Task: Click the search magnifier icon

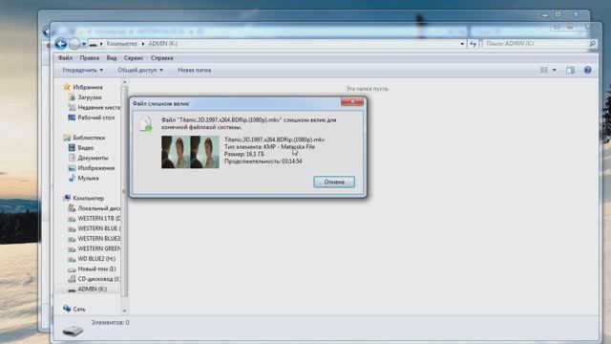Action: coord(592,44)
